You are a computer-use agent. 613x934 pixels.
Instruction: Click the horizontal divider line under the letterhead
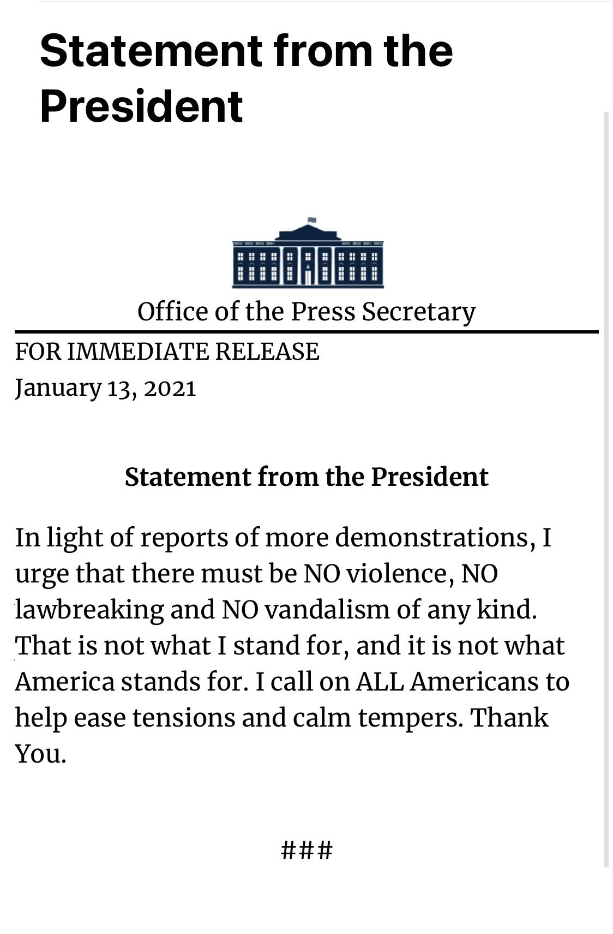tap(306, 331)
